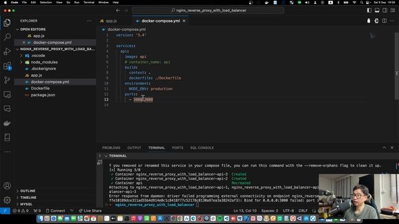The width and height of the screenshot is (399, 224).
Task: Toggle the primary sidebar layout button
Action: click(369, 11)
